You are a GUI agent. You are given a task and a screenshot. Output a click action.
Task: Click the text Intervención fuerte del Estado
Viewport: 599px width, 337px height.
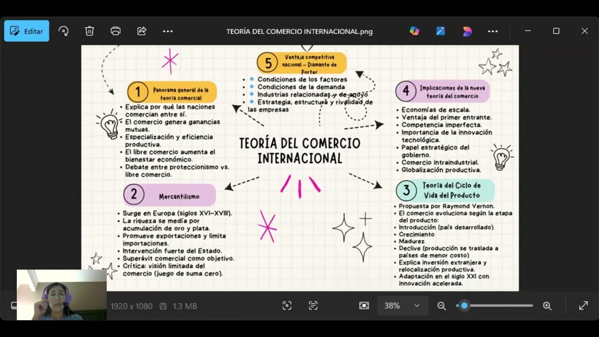[x=172, y=251]
